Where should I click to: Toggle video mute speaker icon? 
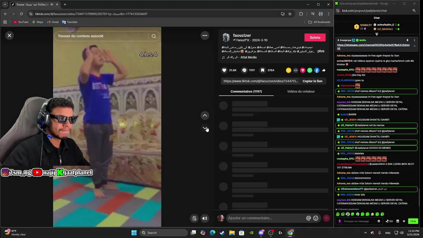point(205,218)
